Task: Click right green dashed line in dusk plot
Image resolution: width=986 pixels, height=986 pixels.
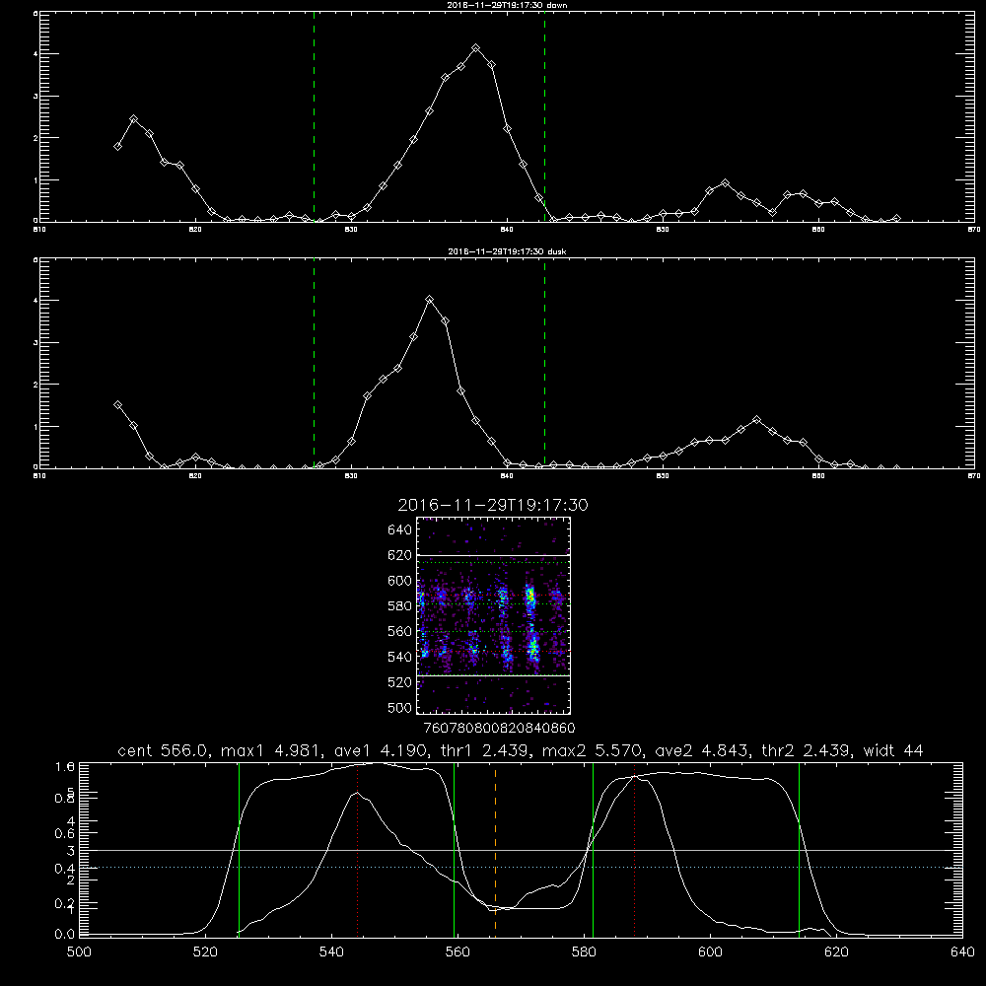Action: [x=545, y=364]
